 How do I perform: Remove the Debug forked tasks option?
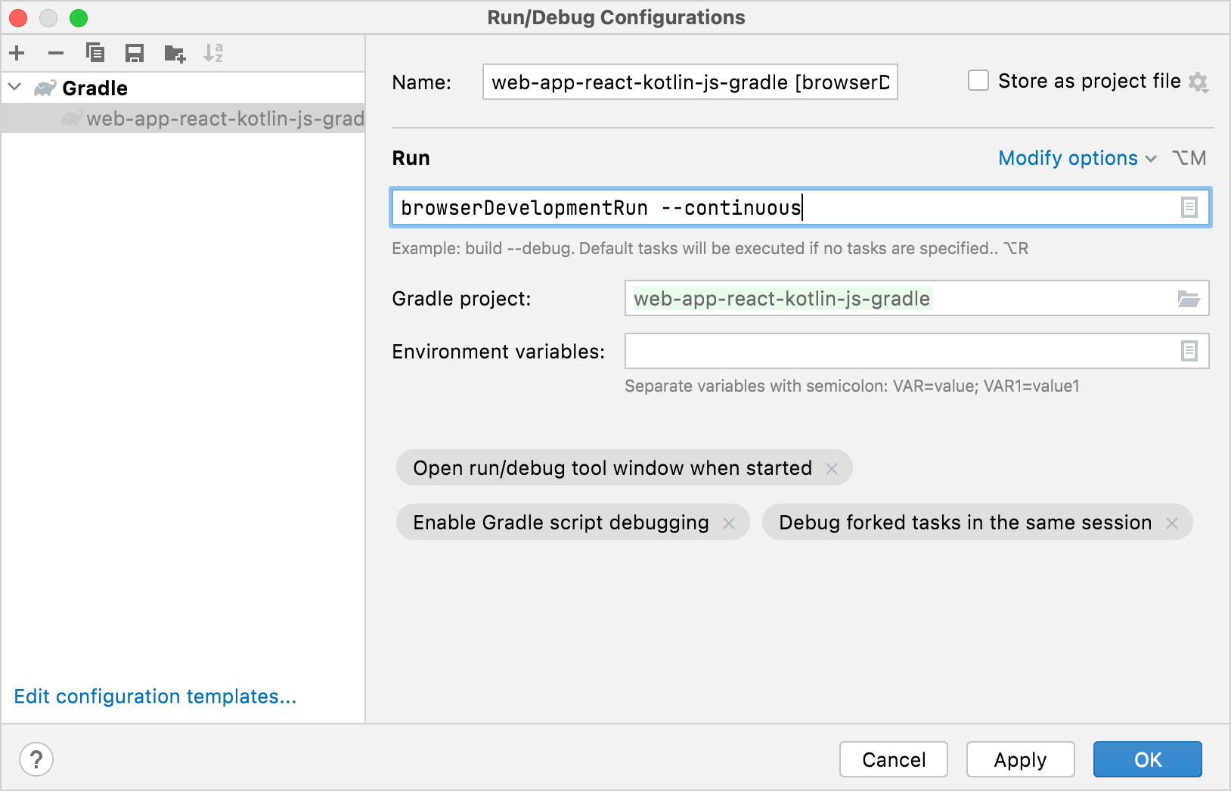tap(1173, 522)
